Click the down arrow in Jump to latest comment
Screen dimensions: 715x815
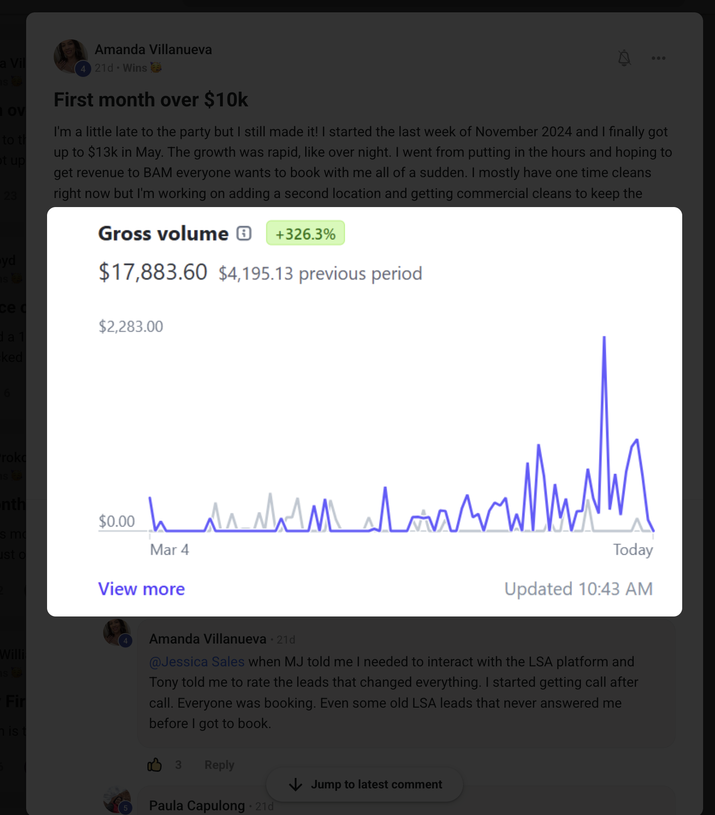pos(296,785)
